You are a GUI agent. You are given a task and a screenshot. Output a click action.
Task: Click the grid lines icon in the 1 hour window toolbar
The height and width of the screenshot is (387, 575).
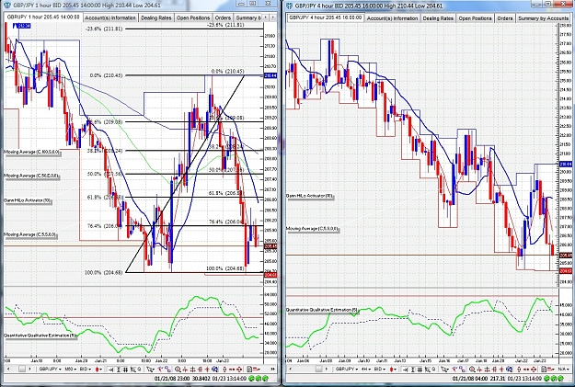[125, 369]
